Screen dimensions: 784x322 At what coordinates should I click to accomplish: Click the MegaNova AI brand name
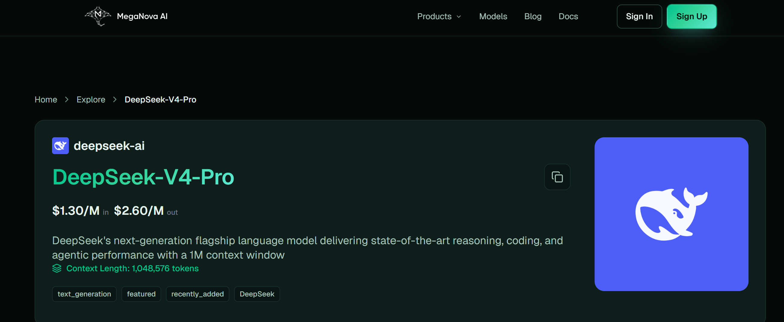142,17
